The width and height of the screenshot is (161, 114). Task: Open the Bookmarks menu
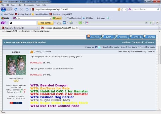[29, 5]
